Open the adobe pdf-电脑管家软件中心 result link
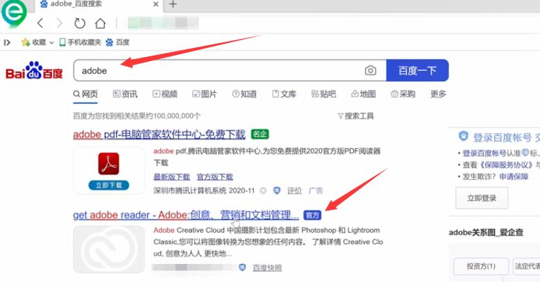The width and height of the screenshot is (540, 282). click(x=159, y=134)
